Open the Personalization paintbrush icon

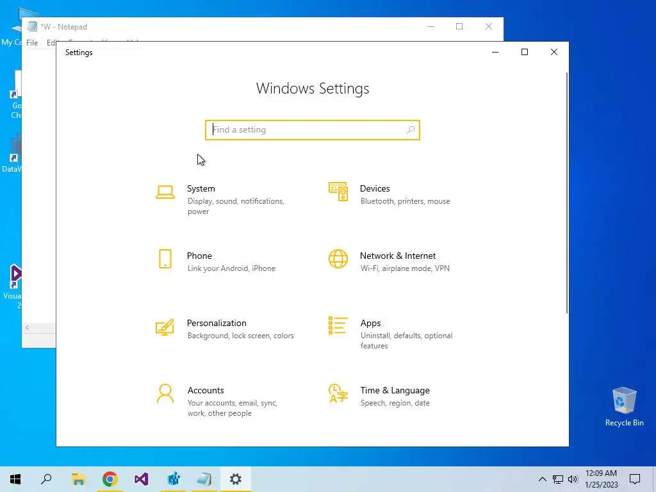[x=165, y=327]
